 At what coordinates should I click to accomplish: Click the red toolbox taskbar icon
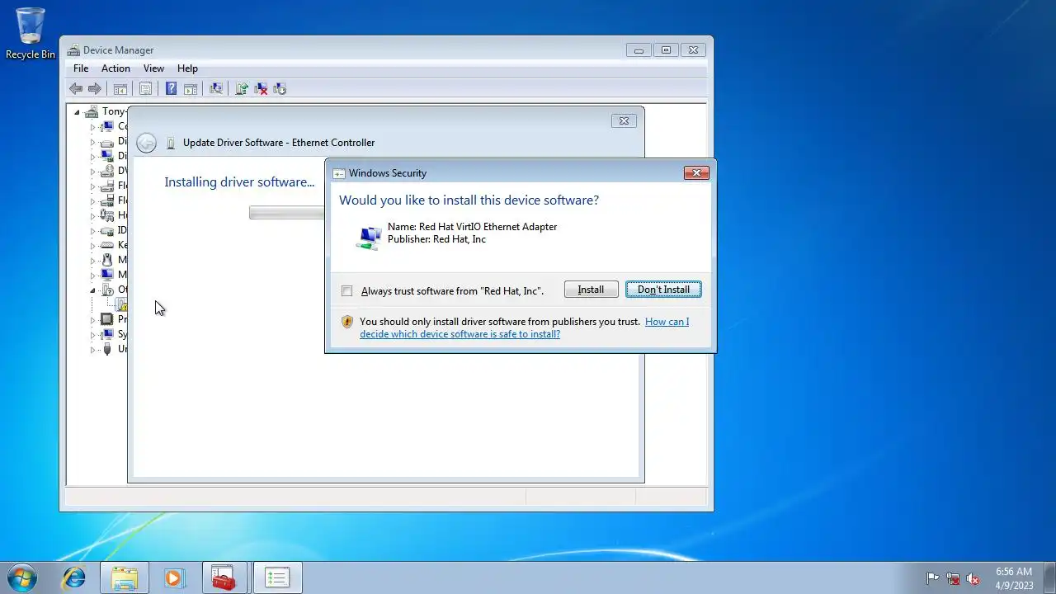[224, 578]
